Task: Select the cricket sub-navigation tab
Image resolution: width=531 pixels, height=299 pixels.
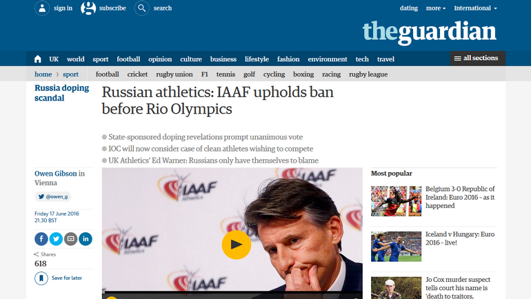Action: [137, 74]
